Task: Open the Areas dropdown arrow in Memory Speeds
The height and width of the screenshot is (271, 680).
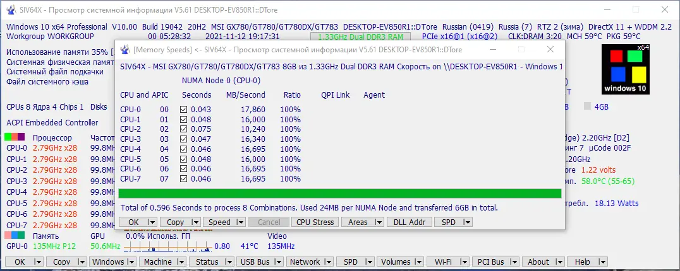Action: [x=379, y=222]
